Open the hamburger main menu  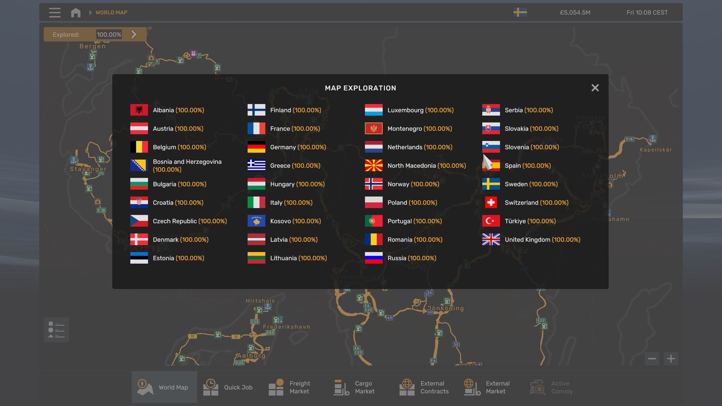(x=54, y=13)
